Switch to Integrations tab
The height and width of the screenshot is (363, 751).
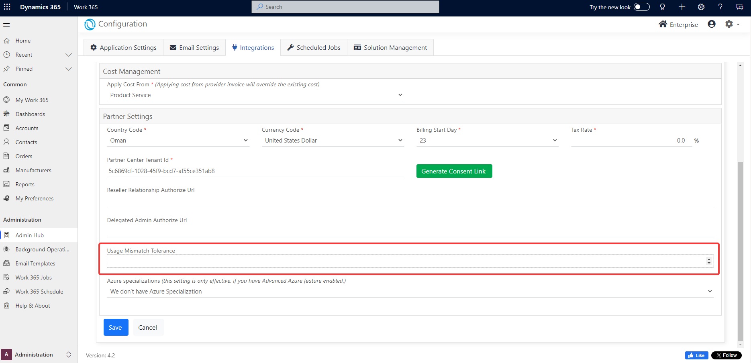click(x=253, y=47)
